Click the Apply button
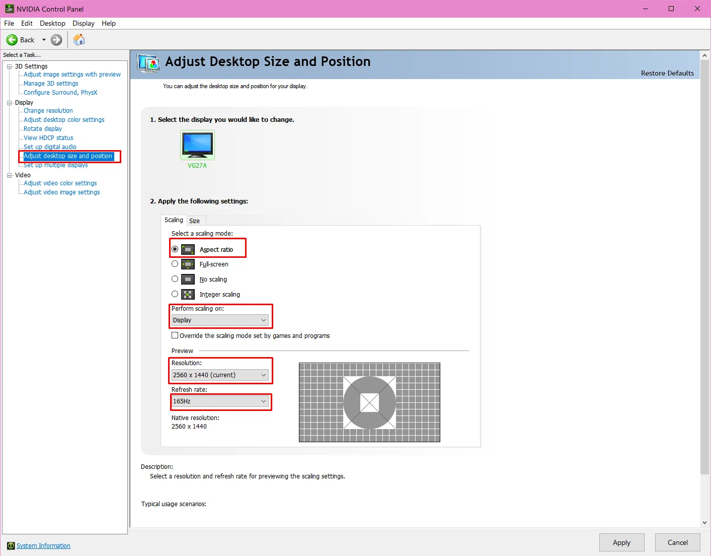The height and width of the screenshot is (556, 711). [x=621, y=542]
